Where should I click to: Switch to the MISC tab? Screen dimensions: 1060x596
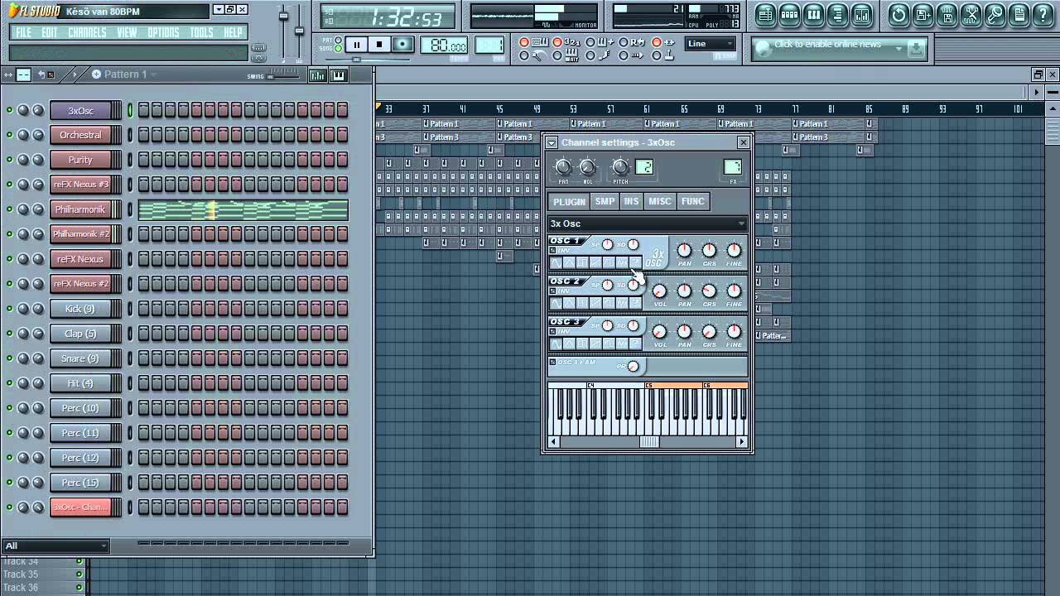tap(660, 201)
